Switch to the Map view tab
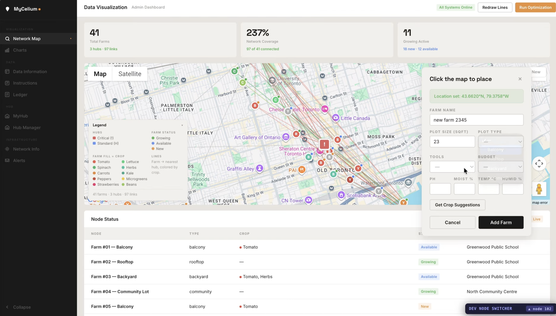Viewport: 556px width, 316px height. pos(100,74)
